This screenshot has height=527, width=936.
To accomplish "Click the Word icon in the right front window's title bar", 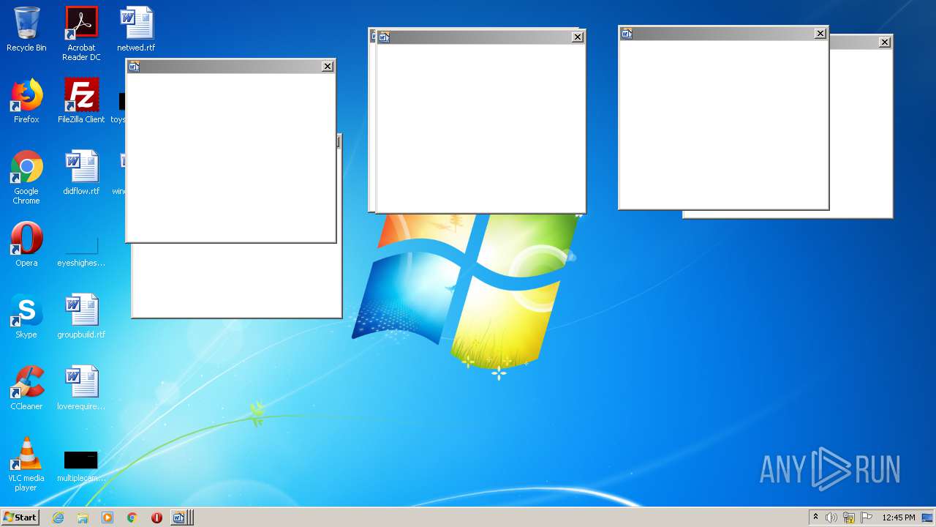I will click(x=627, y=34).
